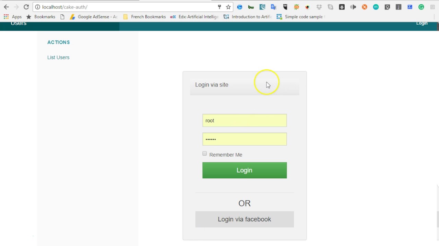Open the green 'bw' extension icon
Screen dimensions: 439x246
click(x=251, y=7)
